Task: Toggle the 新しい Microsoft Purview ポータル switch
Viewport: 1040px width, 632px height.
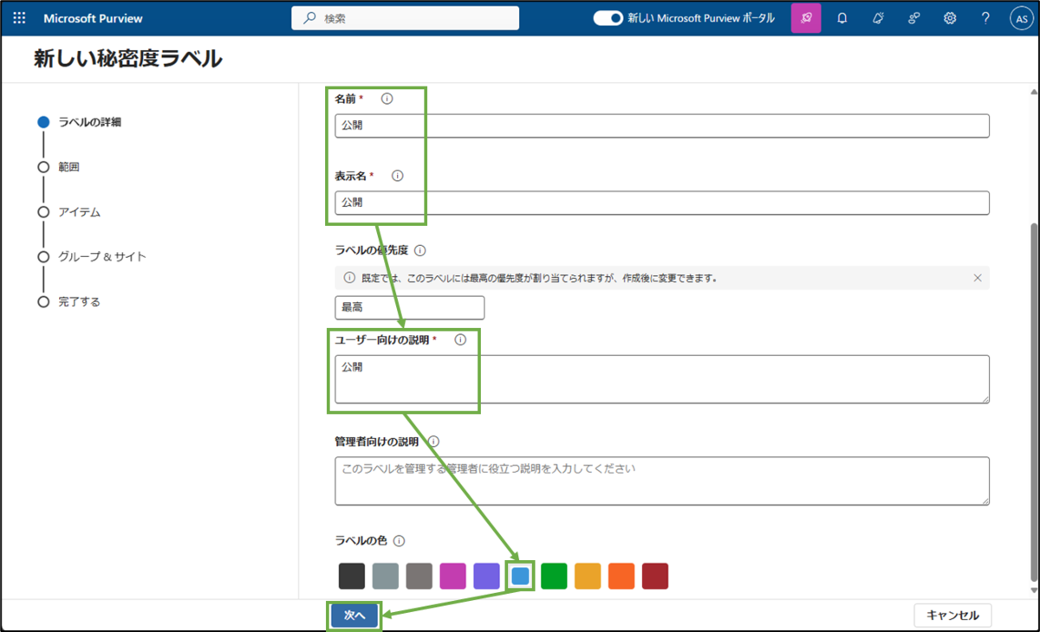Action: point(608,18)
